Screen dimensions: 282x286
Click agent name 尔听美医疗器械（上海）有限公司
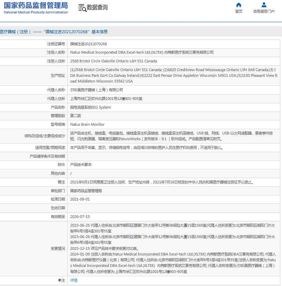[x=97, y=90]
